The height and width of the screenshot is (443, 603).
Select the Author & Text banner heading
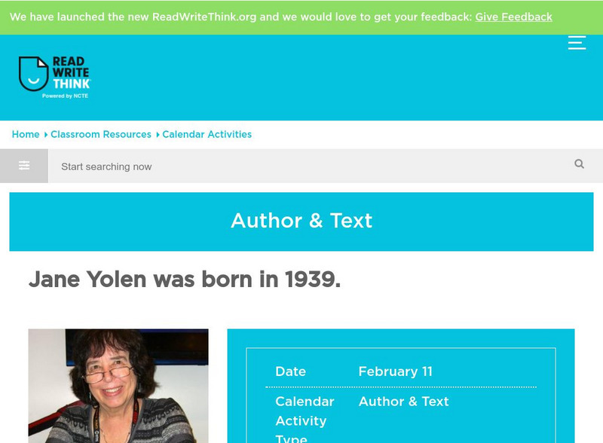301,221
